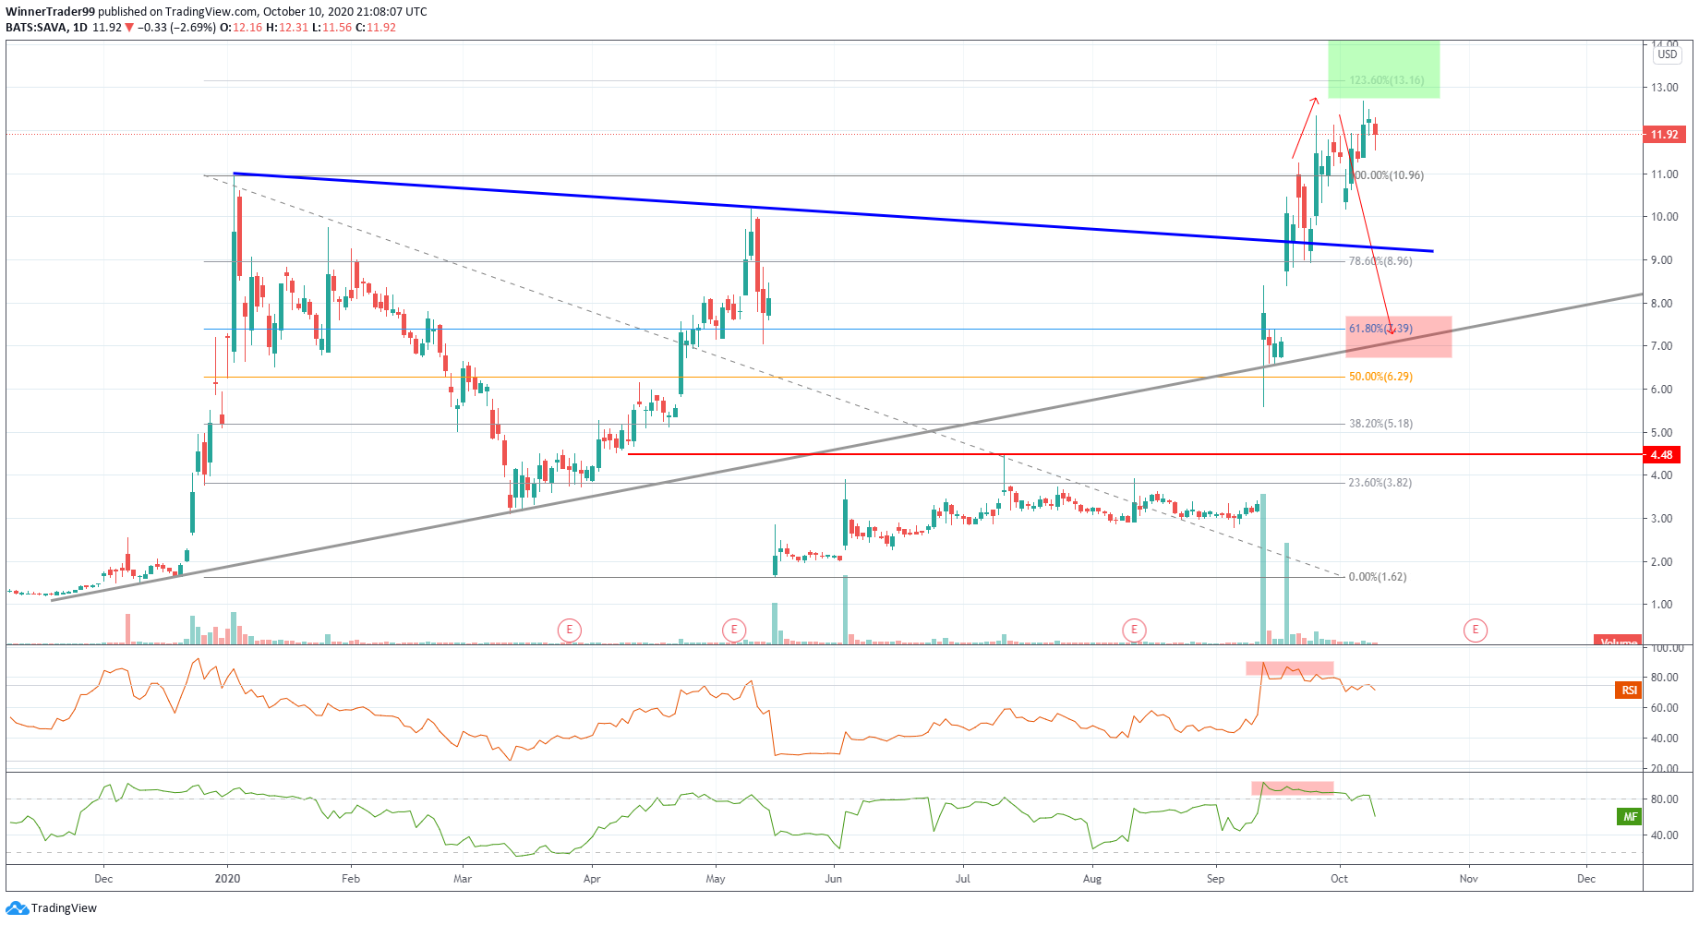Click the TradingView logo at bottom left
1699x925 pixels.
click(x=51, y=908)
